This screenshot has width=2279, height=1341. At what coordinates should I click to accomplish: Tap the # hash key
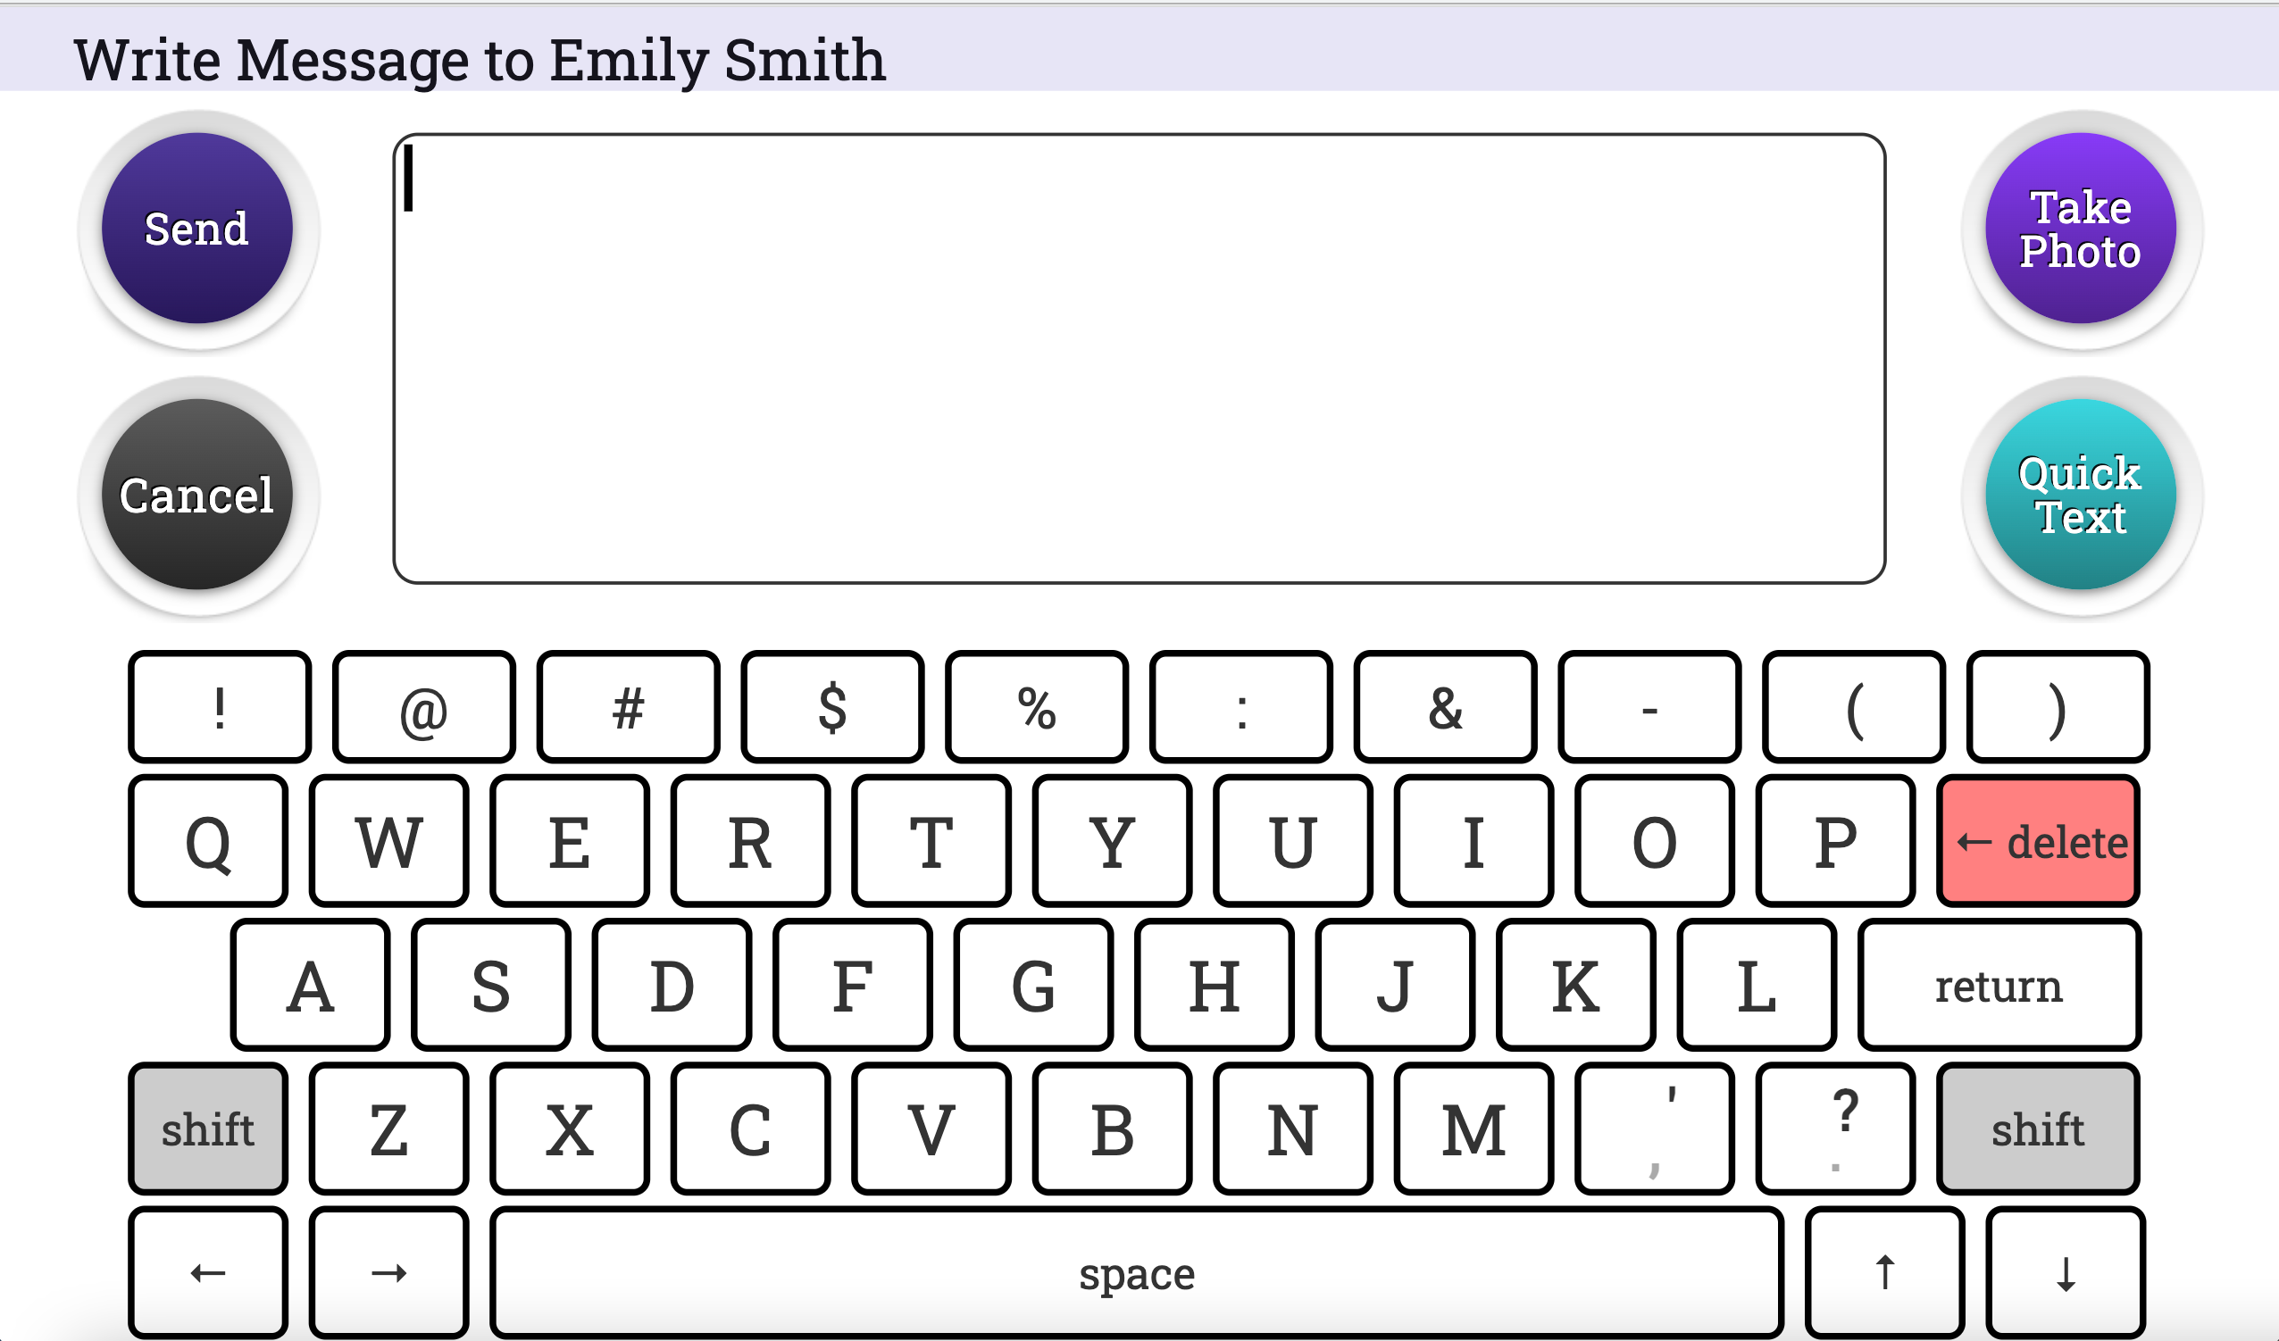click(x=628, y=707)
